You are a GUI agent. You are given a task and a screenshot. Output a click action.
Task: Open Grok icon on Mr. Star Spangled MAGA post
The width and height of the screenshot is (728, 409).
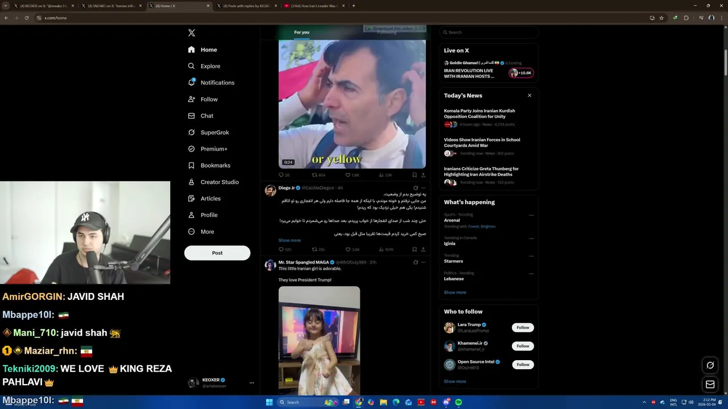[415, 262]
